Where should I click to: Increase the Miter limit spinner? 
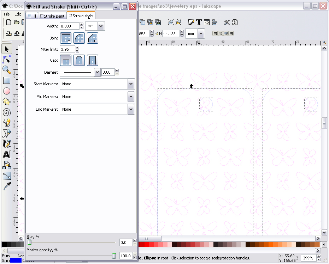pos(77,48)
